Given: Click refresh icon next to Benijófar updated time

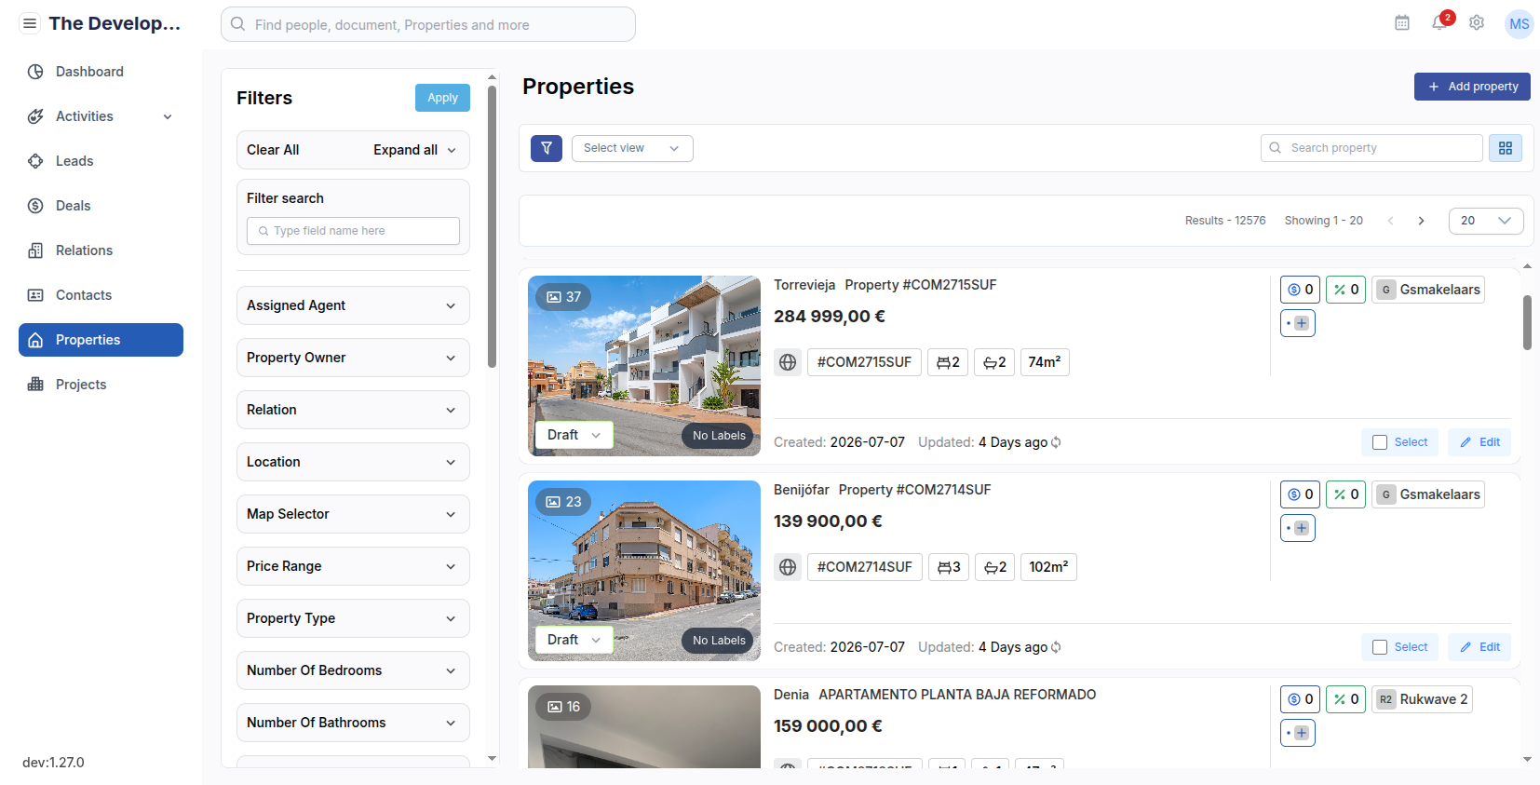Looking at the screenshot, I should pos(1056,647).
